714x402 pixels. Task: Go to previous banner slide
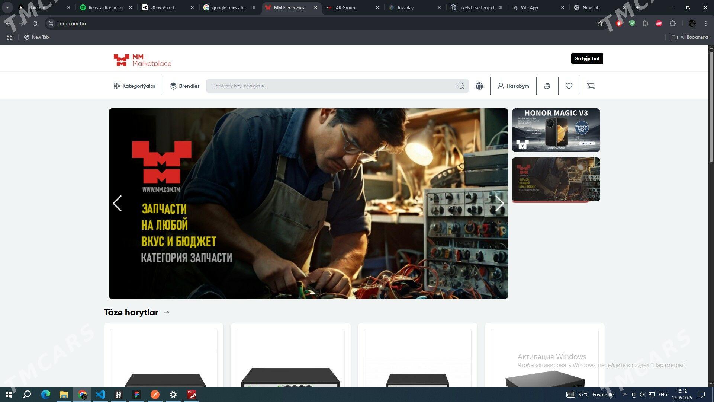(117, 204)
